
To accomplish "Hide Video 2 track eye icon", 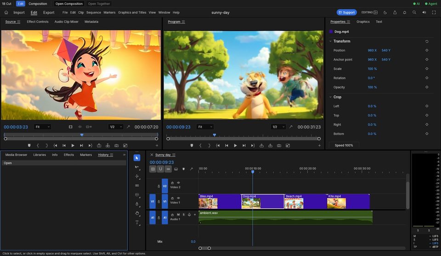I will point(178,183).
